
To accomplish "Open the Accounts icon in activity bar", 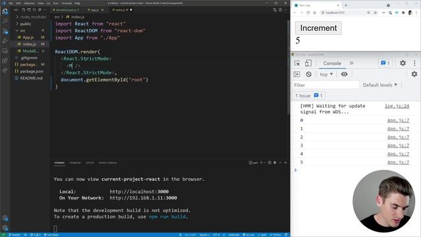I will [x=5, y=218].
